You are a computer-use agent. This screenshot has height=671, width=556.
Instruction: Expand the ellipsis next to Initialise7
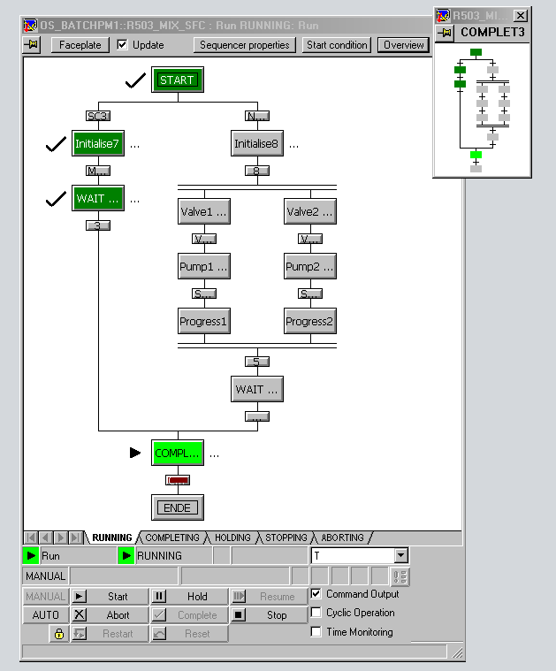(x=135, y=146)
